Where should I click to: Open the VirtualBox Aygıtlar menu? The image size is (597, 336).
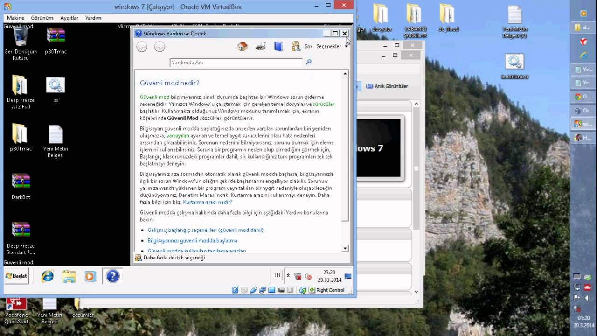69,18
